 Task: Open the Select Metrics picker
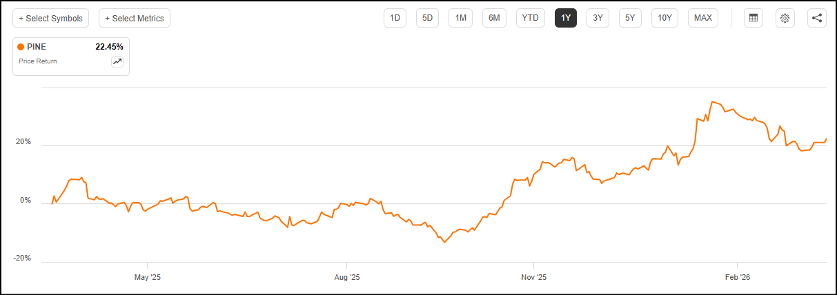coord(135,18)
